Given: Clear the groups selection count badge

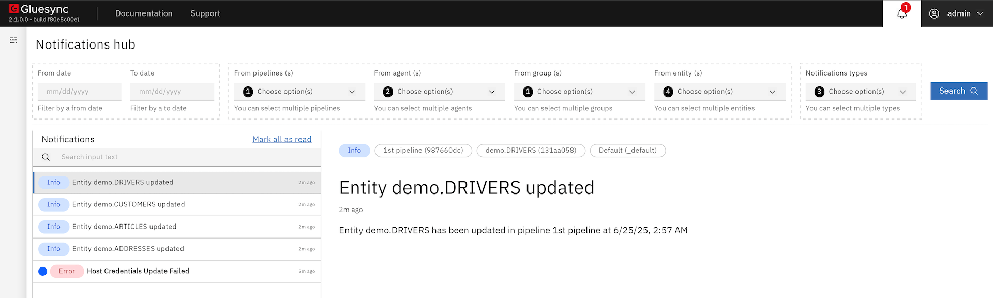Looking at the screenshot, I should (528, 92).
